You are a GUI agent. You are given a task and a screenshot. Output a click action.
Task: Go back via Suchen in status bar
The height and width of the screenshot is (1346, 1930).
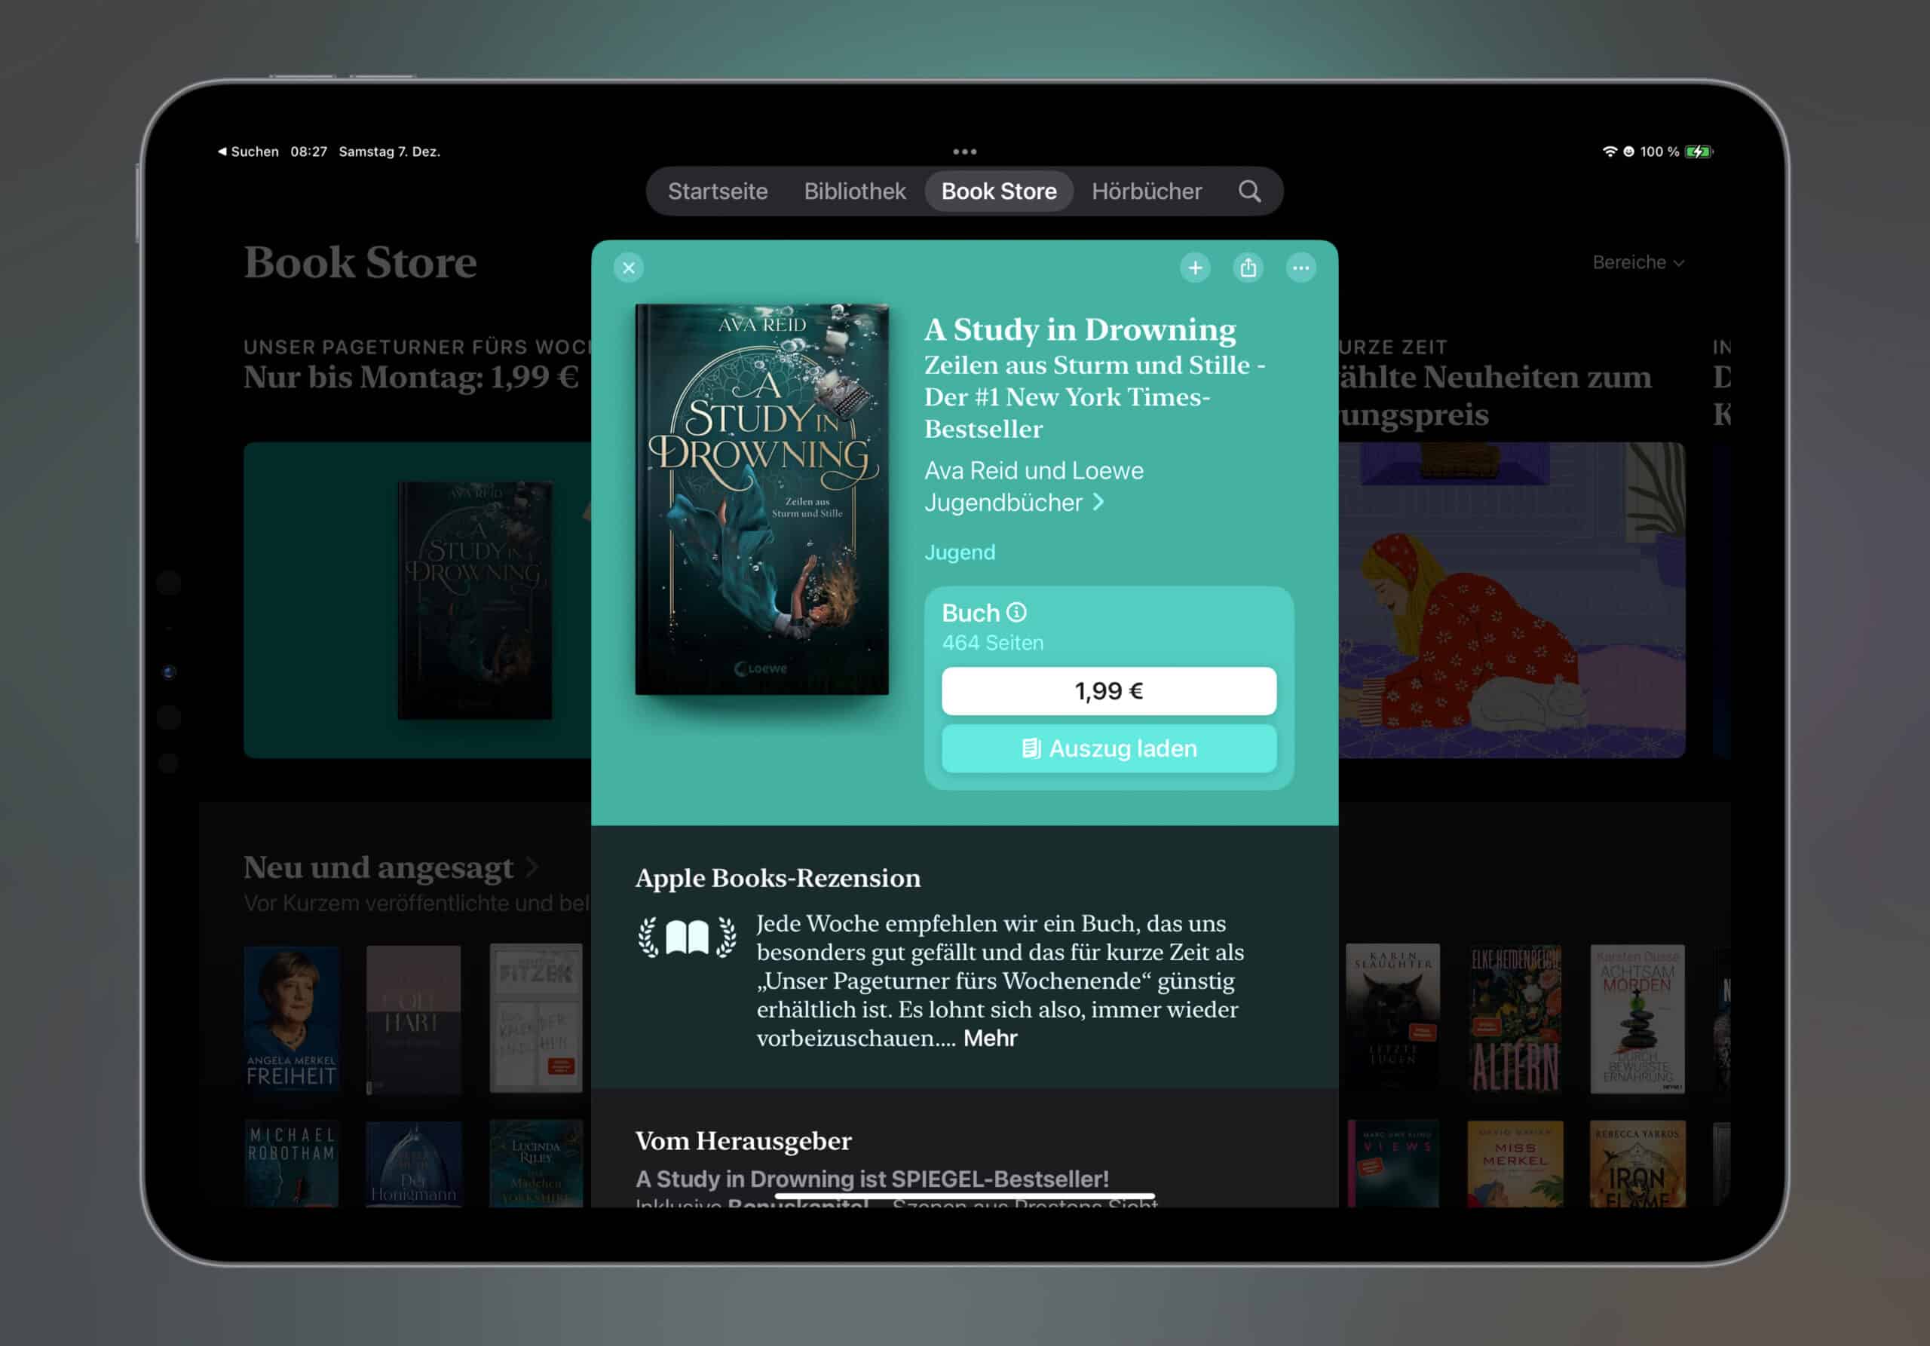coord(248,152)
